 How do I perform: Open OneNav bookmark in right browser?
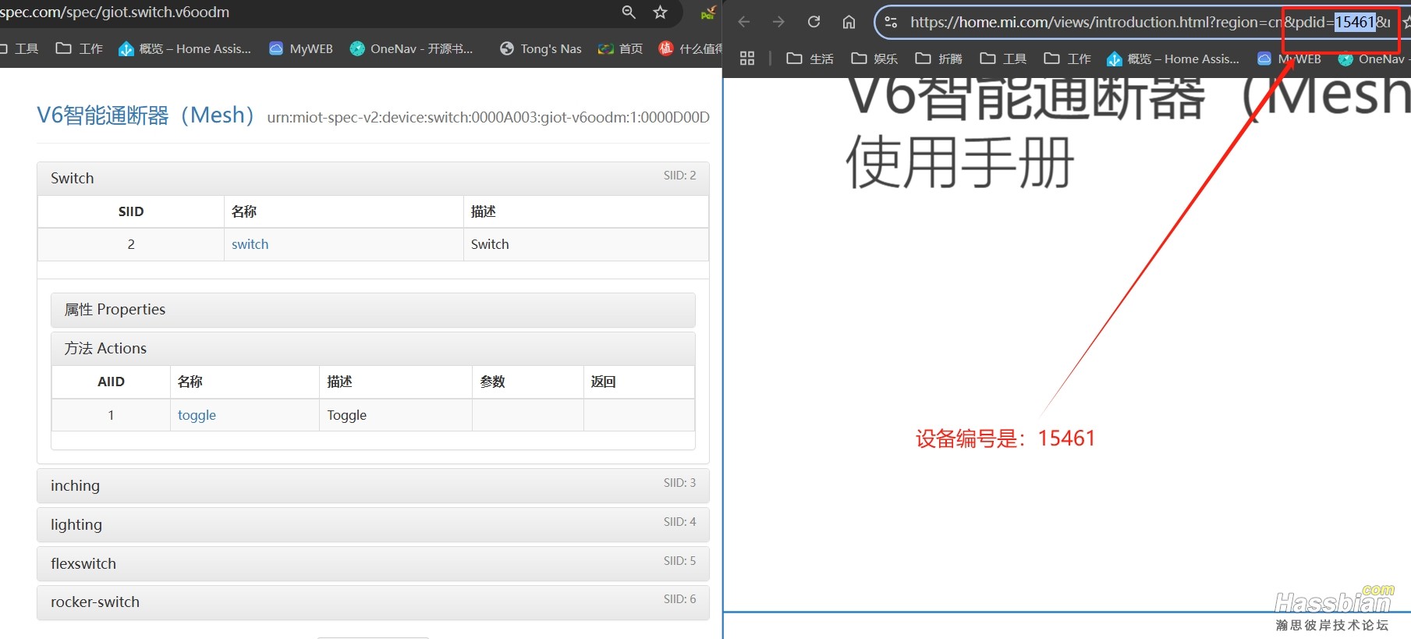(x=1374, y=59)
